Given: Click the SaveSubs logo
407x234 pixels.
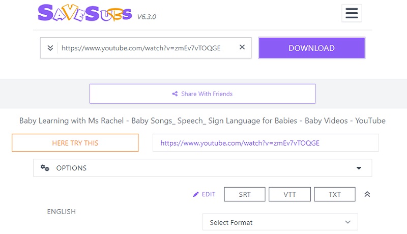Looking at the screenshot, I should click(85, 13).
